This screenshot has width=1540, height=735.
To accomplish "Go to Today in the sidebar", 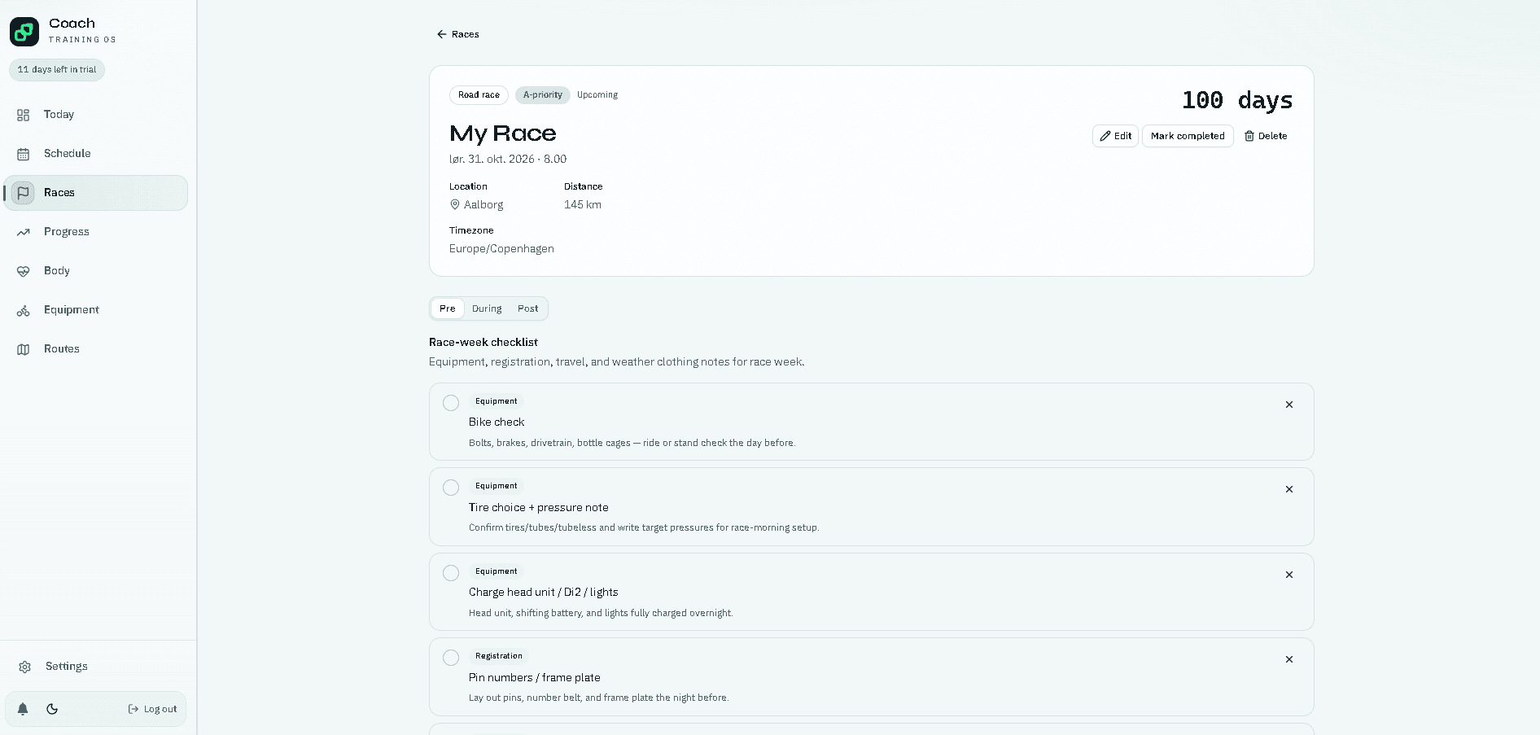I will (95, 115).
